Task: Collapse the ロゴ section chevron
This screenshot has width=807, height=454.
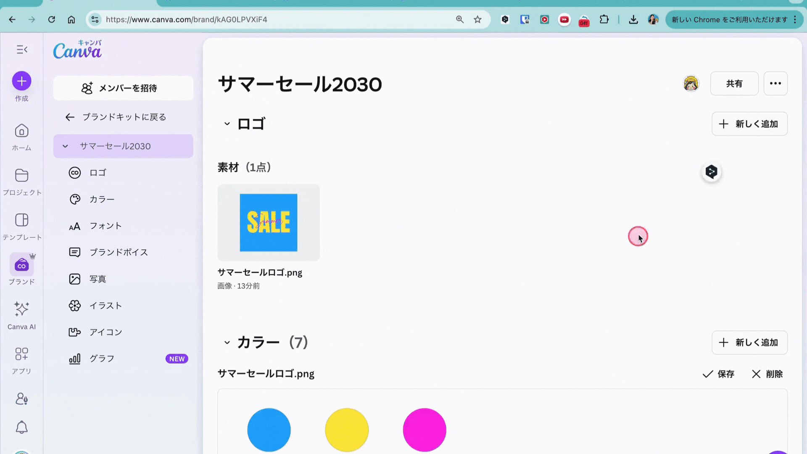Action: tap(227, 124)
